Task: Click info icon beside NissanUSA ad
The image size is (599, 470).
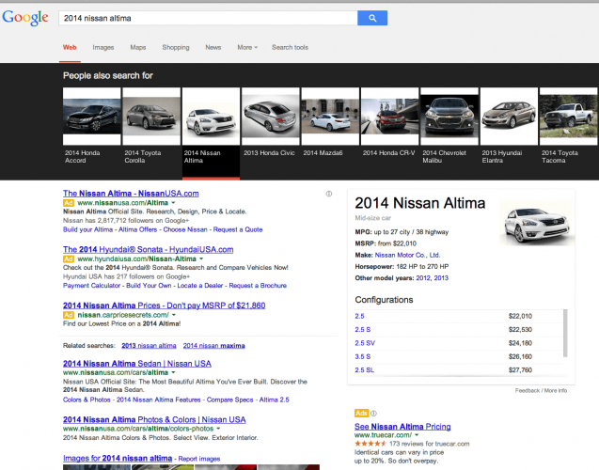Action: click(x=329, y=194)
